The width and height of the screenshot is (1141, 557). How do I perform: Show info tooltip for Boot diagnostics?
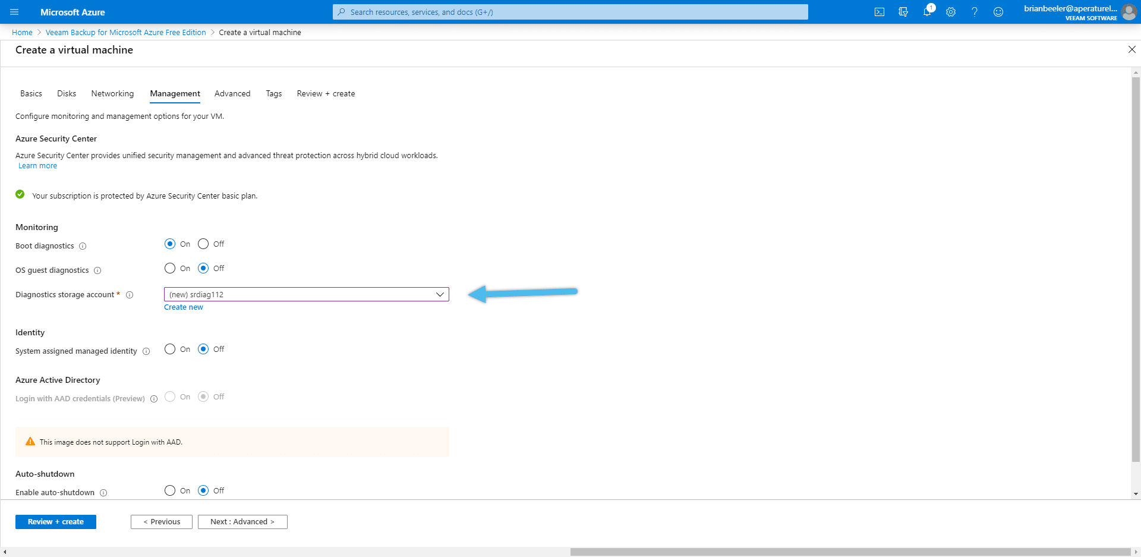click(83, 246)
